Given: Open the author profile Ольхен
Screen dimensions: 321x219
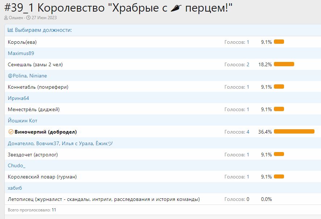Looking at the screenshot, I should tap(14, 17).
